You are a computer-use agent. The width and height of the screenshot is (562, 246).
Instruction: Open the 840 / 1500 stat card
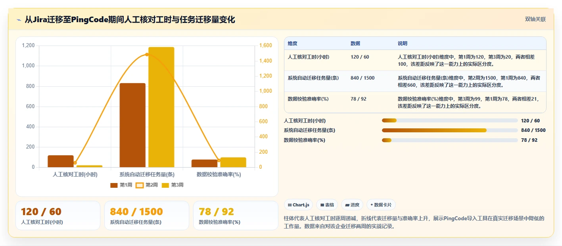pyautogui.click(x=147, y=215)
